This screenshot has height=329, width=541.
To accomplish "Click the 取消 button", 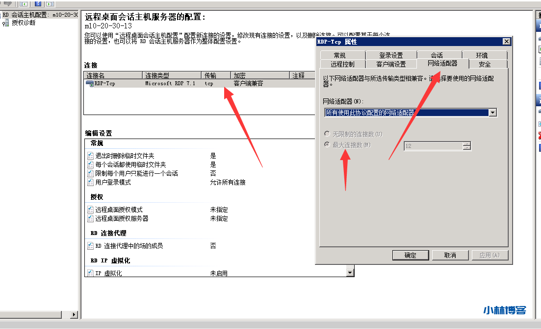I will point(450,255).
